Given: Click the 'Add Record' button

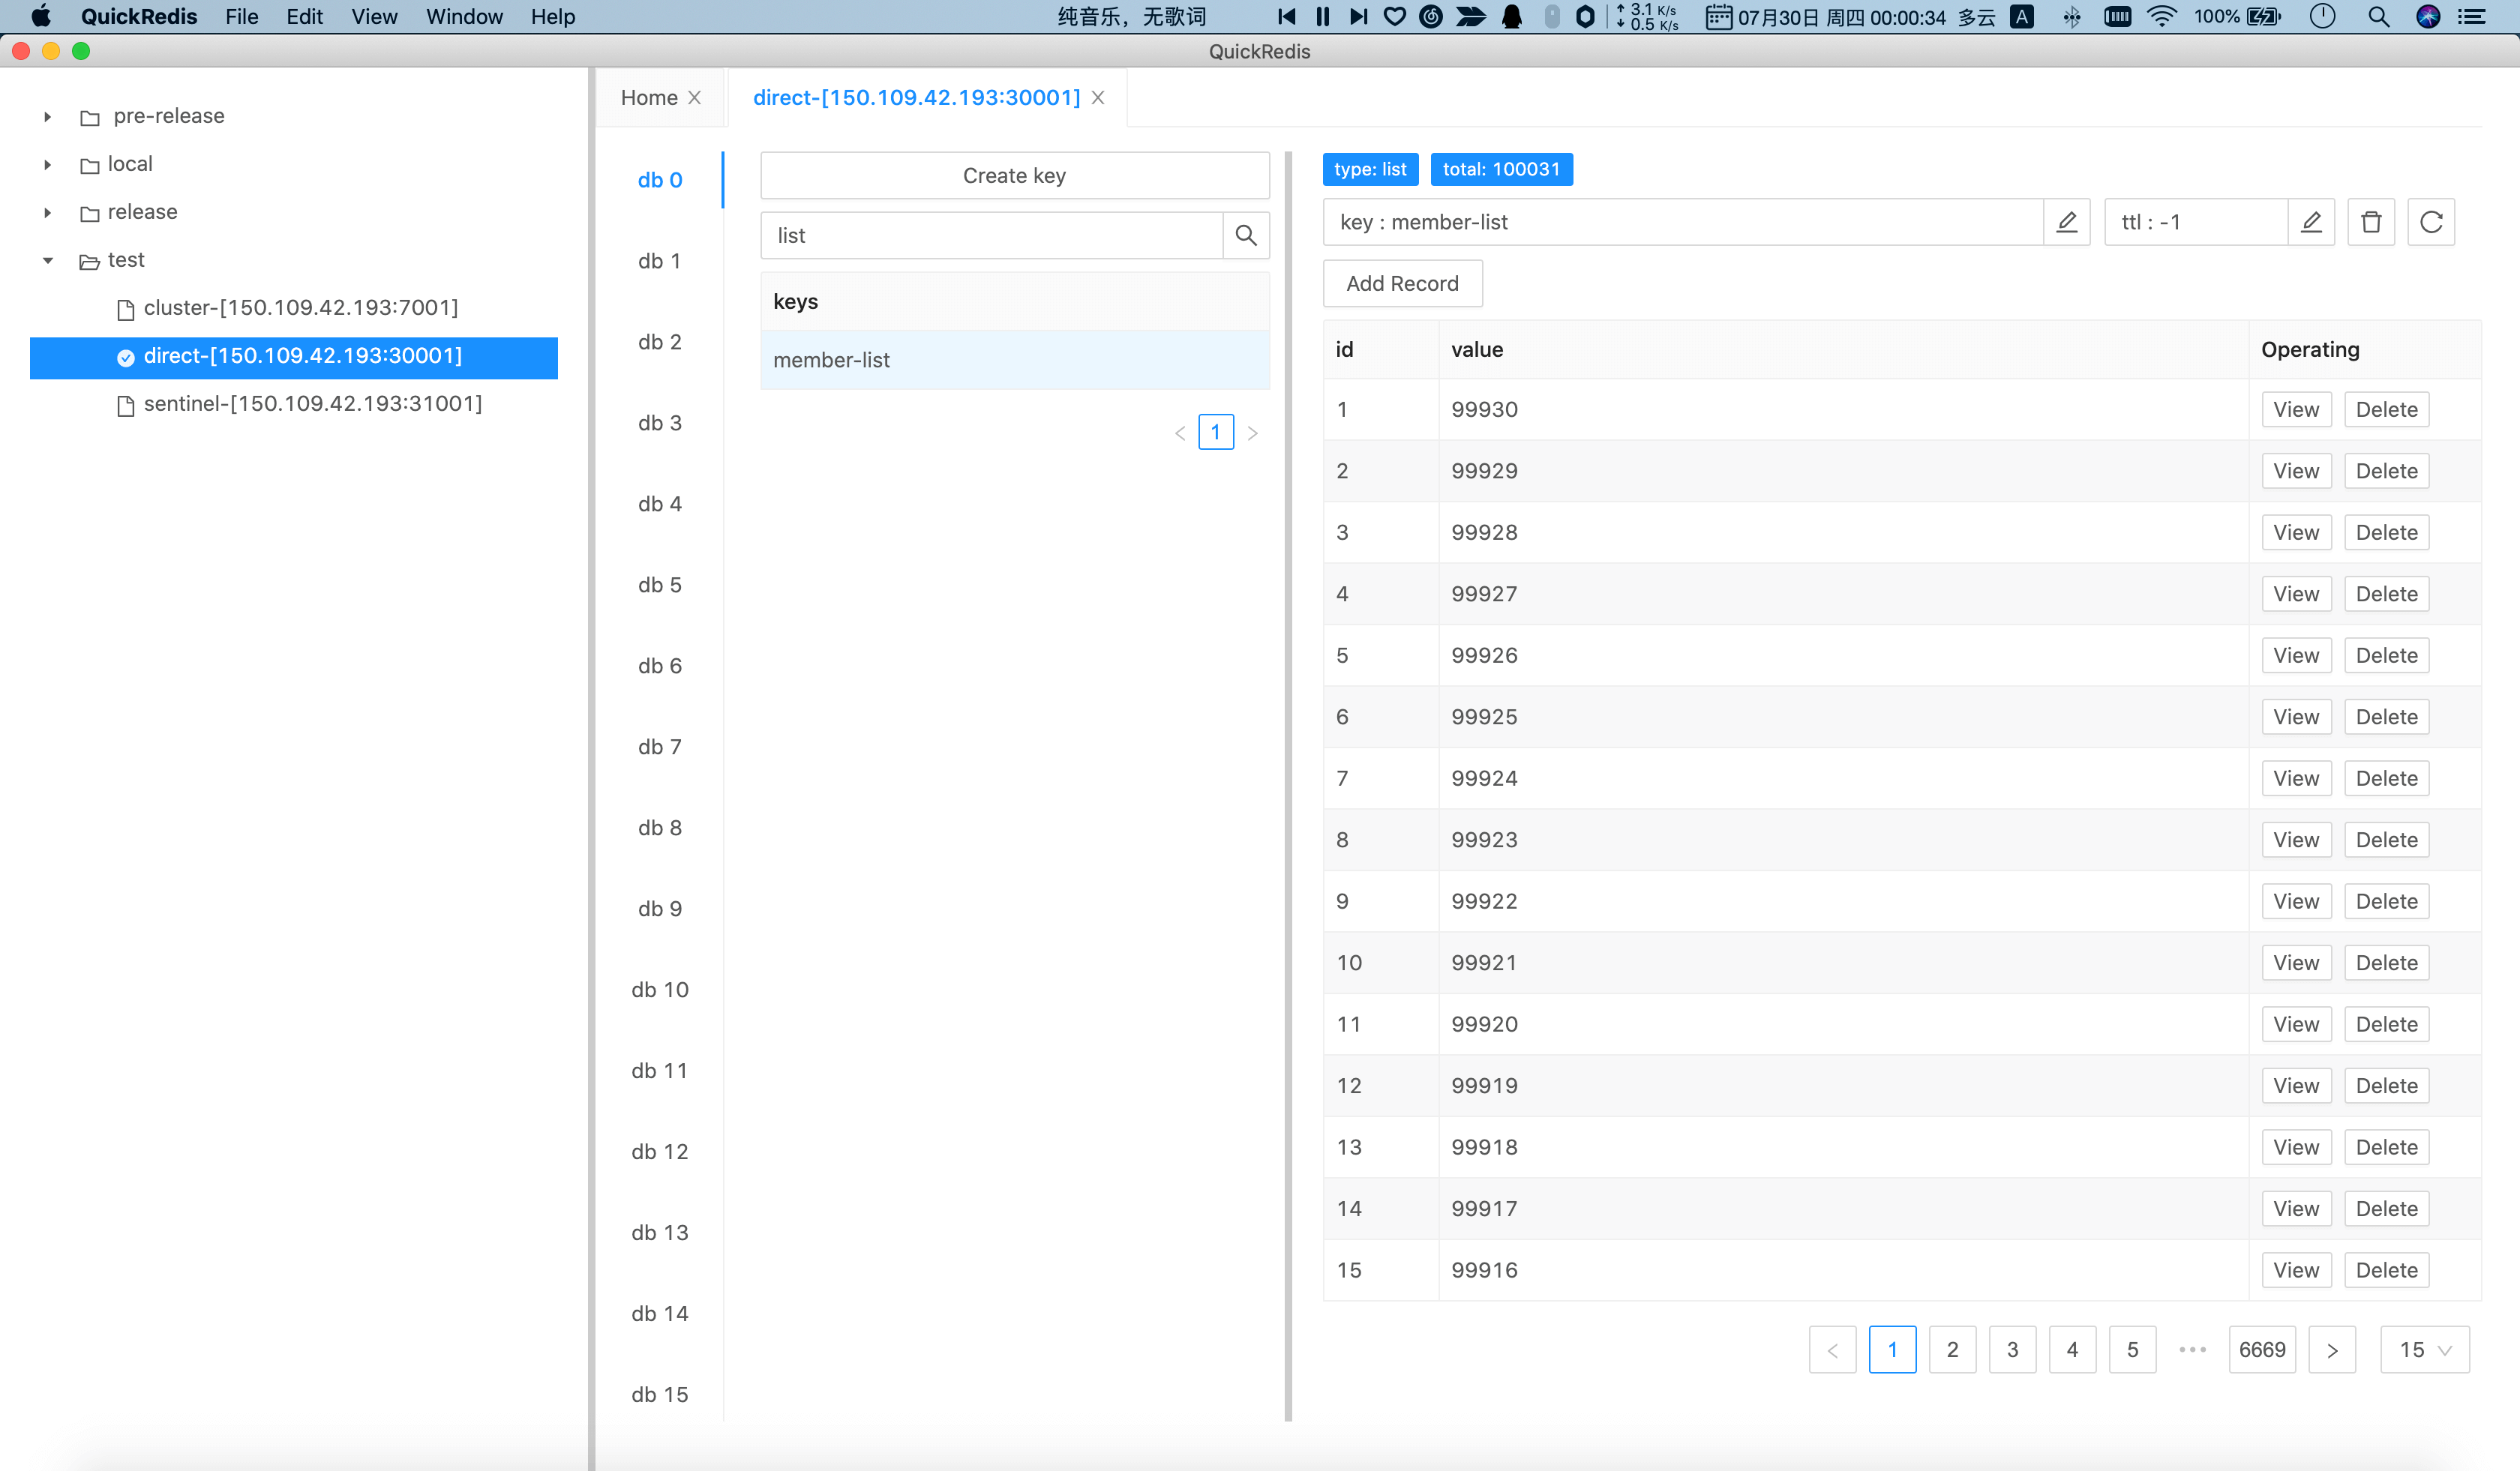Looking at the screenshot, I should [1399, 282].
